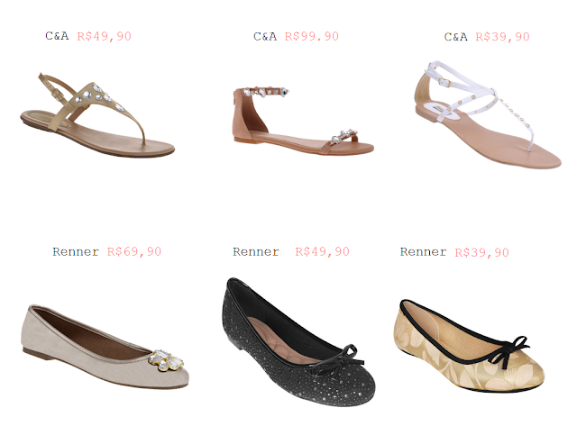Click the gold jeweled thong sandal image
Viewport: 577px width, 444px height.
click(97, 115)
